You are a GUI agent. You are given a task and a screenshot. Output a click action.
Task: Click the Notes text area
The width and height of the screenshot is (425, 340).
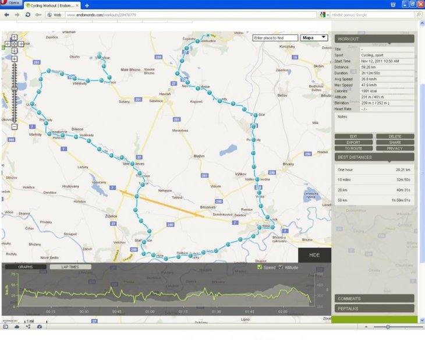point(374,122)
